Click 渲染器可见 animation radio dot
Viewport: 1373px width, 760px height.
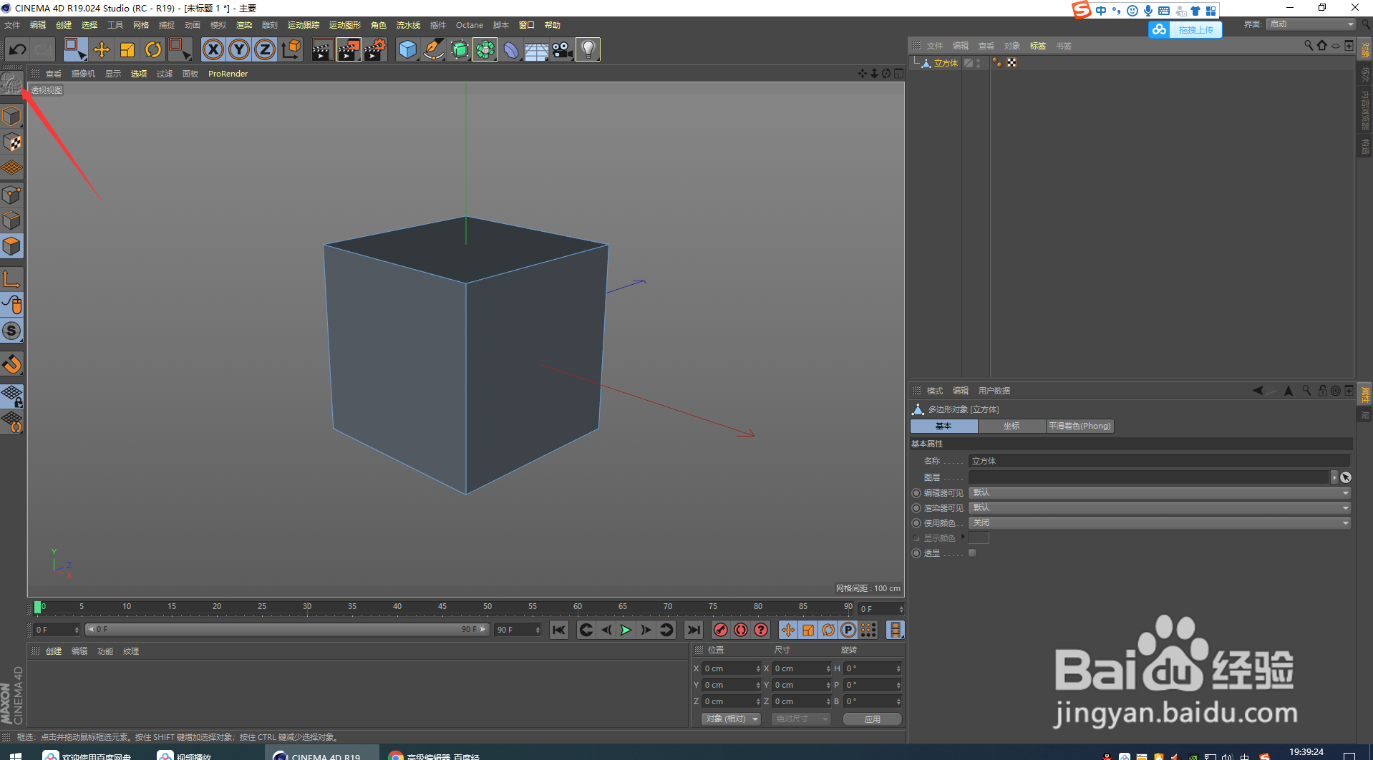click(x=916, y=508)
